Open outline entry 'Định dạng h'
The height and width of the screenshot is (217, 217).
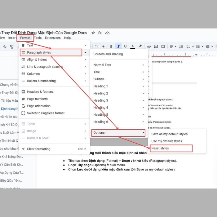[9, 108]
